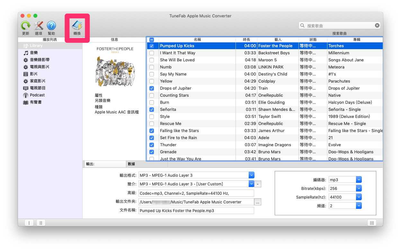Click the three-bar layout button at bottom right

(x=371, y=223)
